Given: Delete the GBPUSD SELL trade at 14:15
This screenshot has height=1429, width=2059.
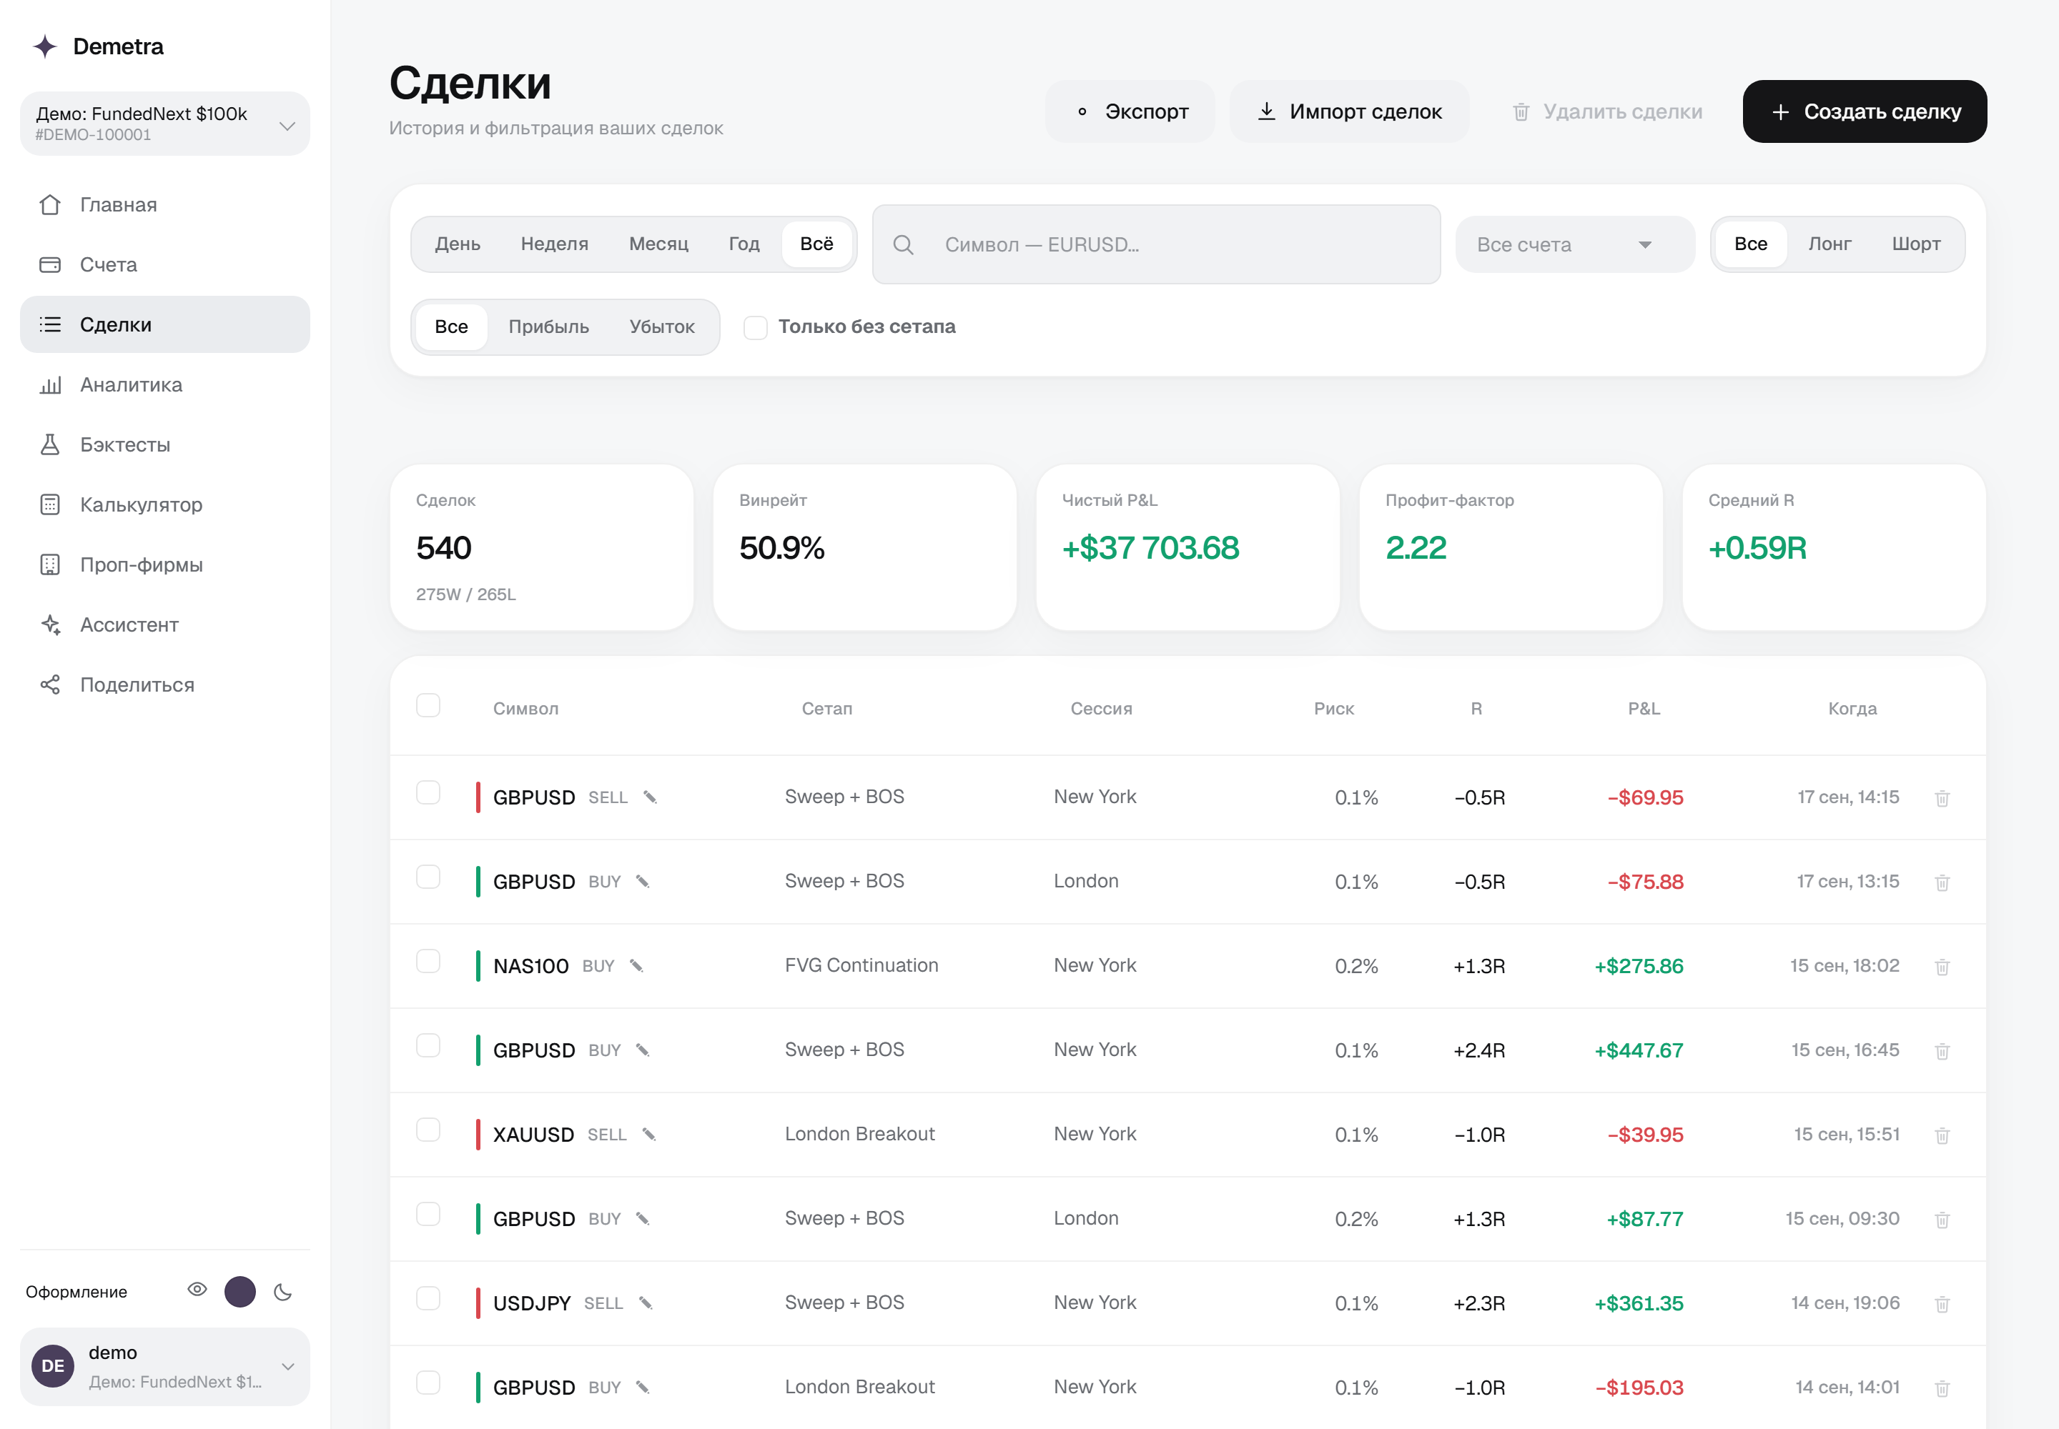Looking at the screenshot, I should (x=1942, y=798).
